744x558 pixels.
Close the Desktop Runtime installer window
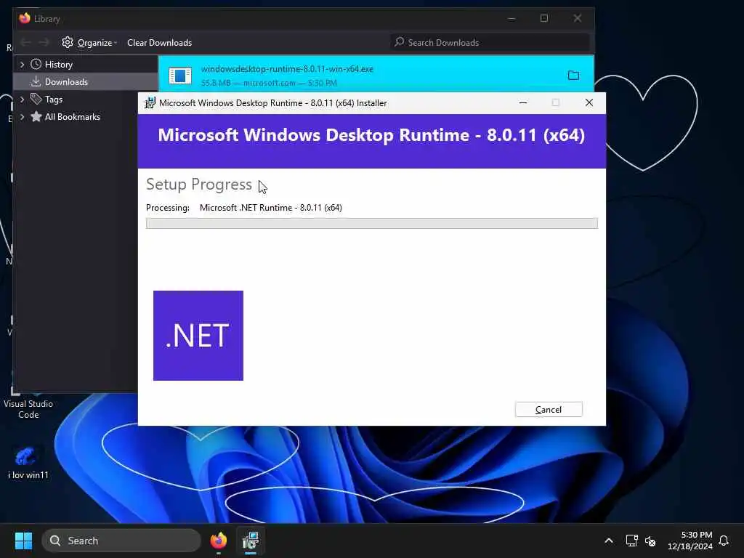tap(589, 102)
